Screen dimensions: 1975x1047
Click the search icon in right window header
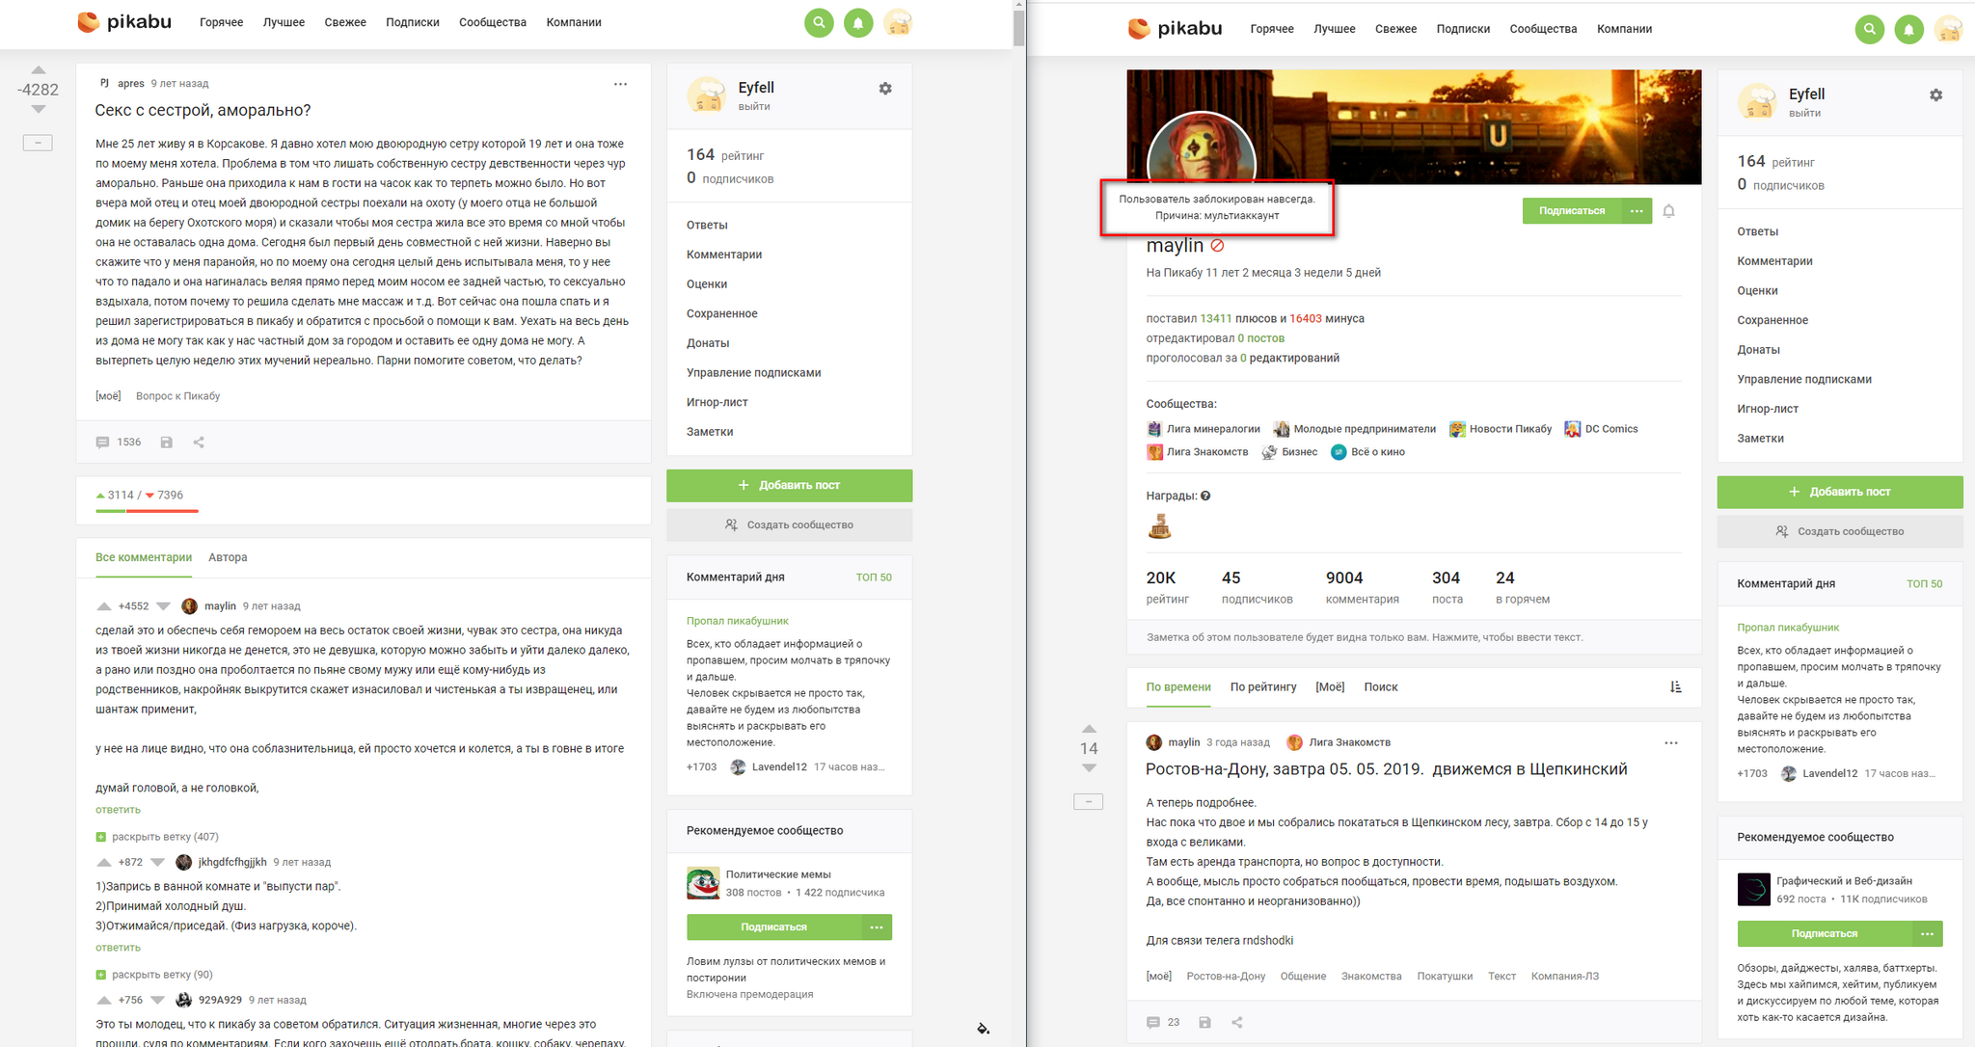point(1870,29)
